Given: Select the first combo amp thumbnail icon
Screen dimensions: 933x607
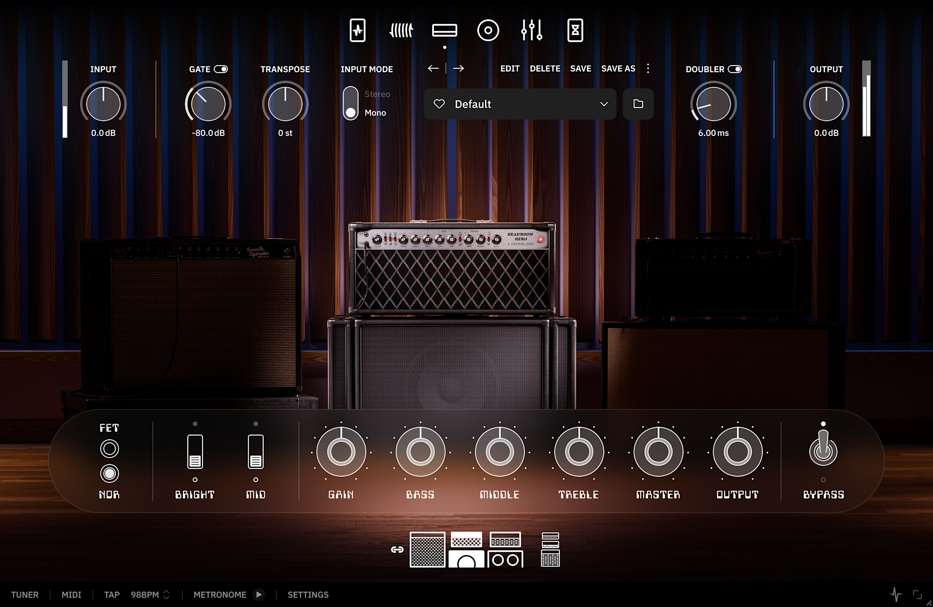Looking at the screenshot, I should [x=427, y=549].
